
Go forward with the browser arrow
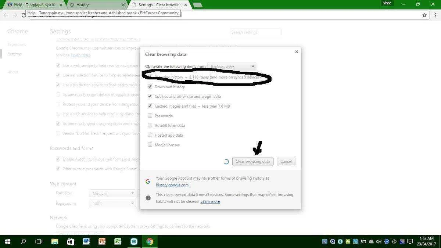click(15, 15)
